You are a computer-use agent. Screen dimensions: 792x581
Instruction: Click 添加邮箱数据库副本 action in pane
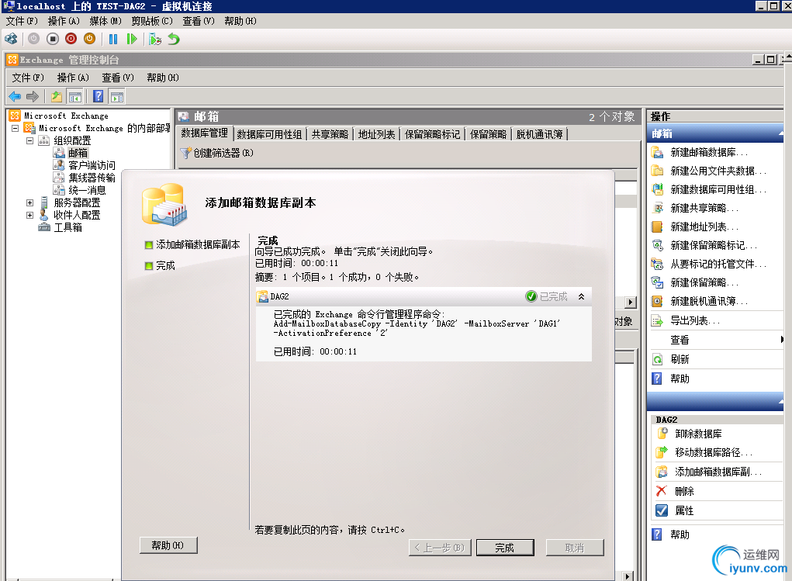(x=718, y=472)
